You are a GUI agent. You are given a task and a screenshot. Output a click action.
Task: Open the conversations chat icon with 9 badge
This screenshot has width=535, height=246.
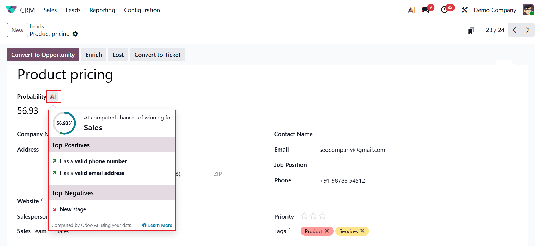[426, 10]
